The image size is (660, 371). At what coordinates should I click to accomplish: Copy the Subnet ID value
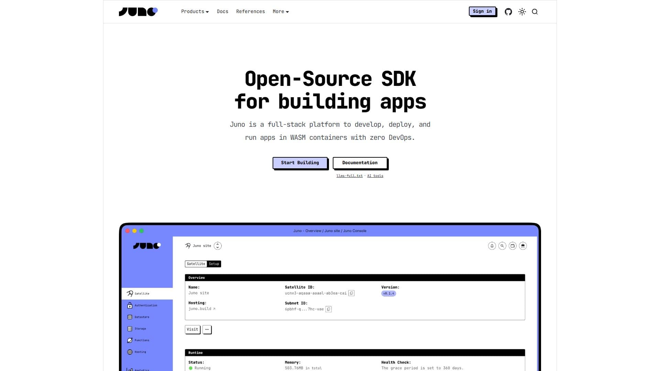pyautogui.click(x=329, y=309)
